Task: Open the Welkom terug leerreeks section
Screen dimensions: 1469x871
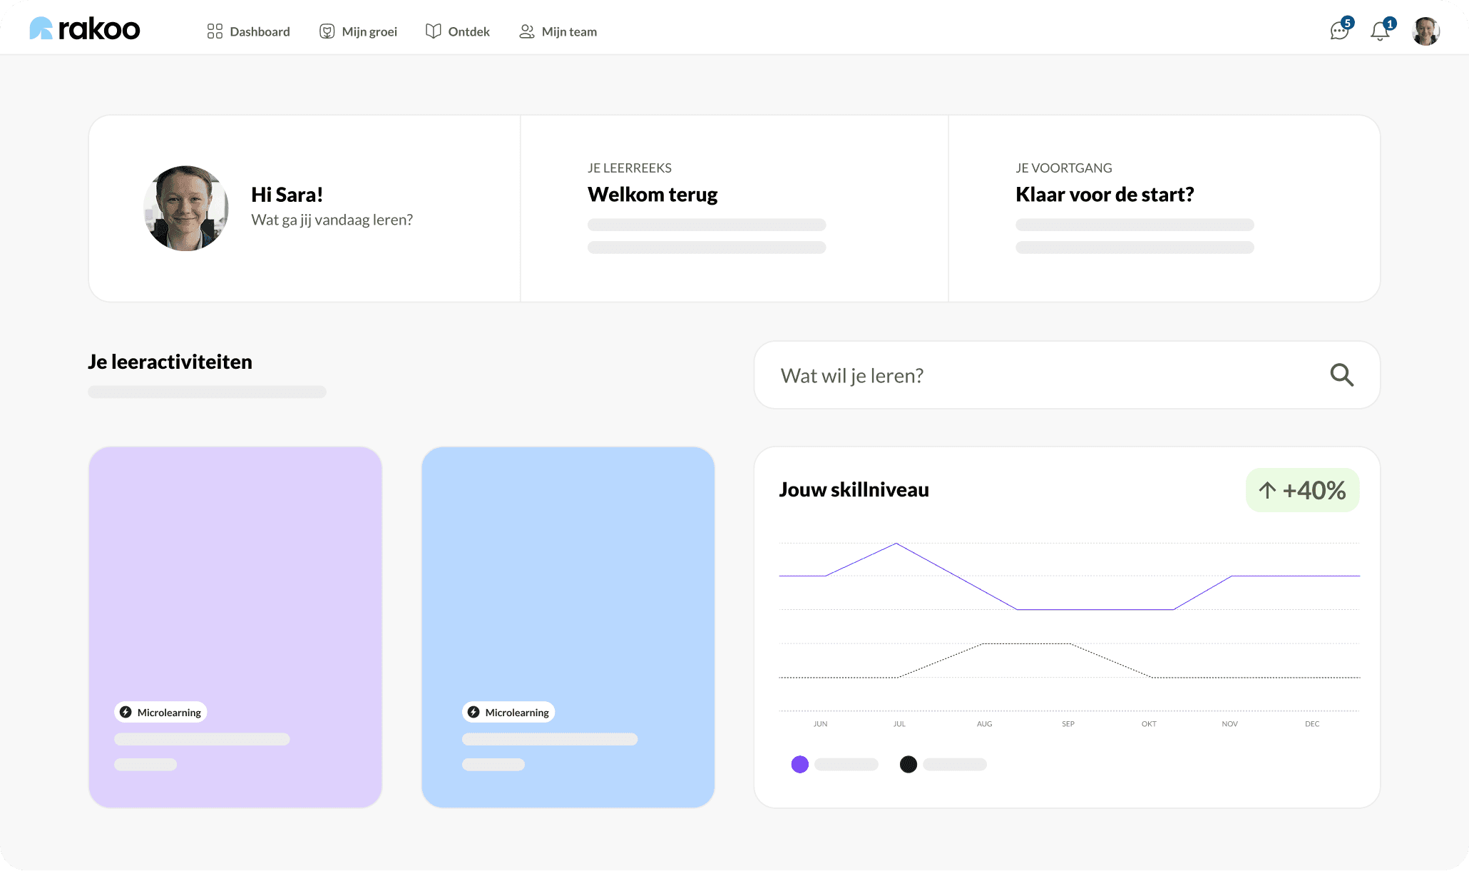Action: pos(652,195)
